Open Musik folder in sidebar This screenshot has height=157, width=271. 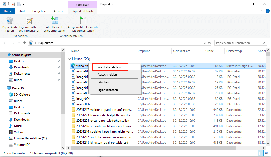[x=18, y=126]
